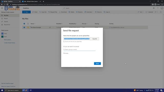Open the File Share Example folder
164x92 pixels.
[x=36, y=27]
